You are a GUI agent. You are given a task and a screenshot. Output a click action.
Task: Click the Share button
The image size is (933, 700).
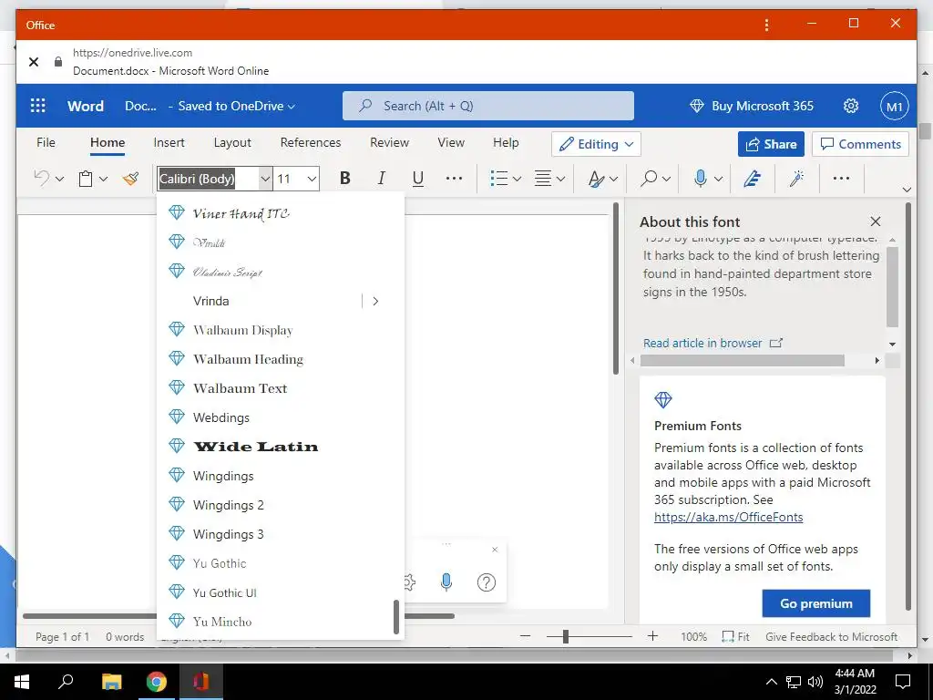tap(771, 144)
